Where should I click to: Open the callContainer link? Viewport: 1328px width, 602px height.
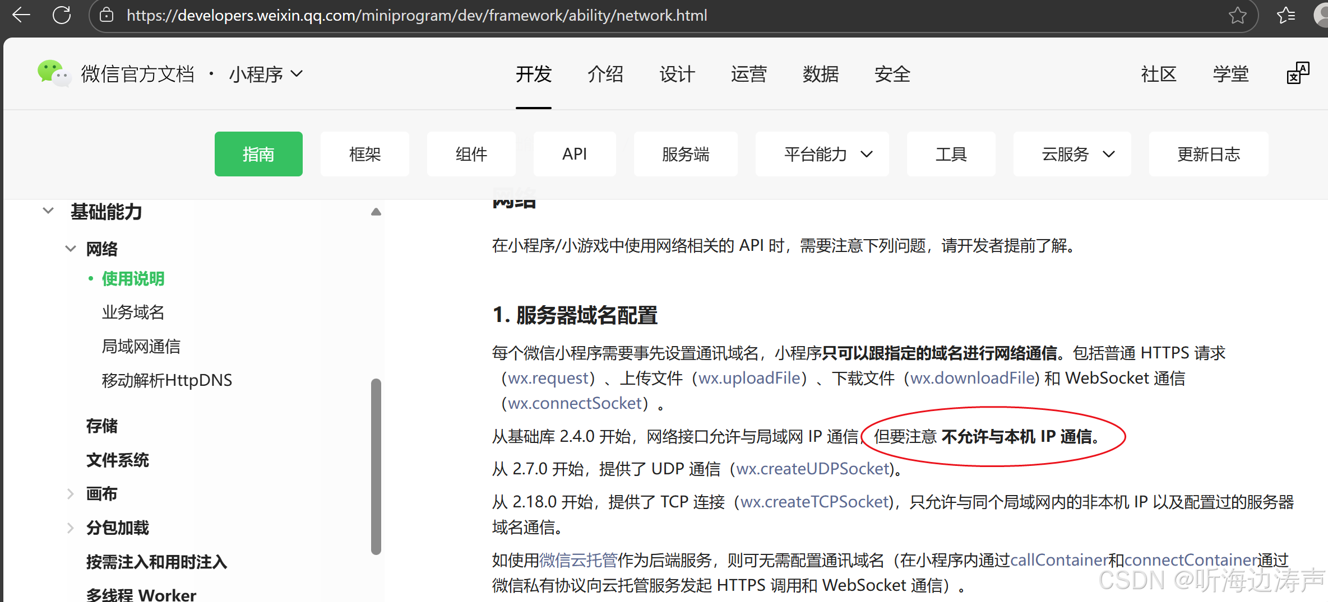click(1059, 560)
